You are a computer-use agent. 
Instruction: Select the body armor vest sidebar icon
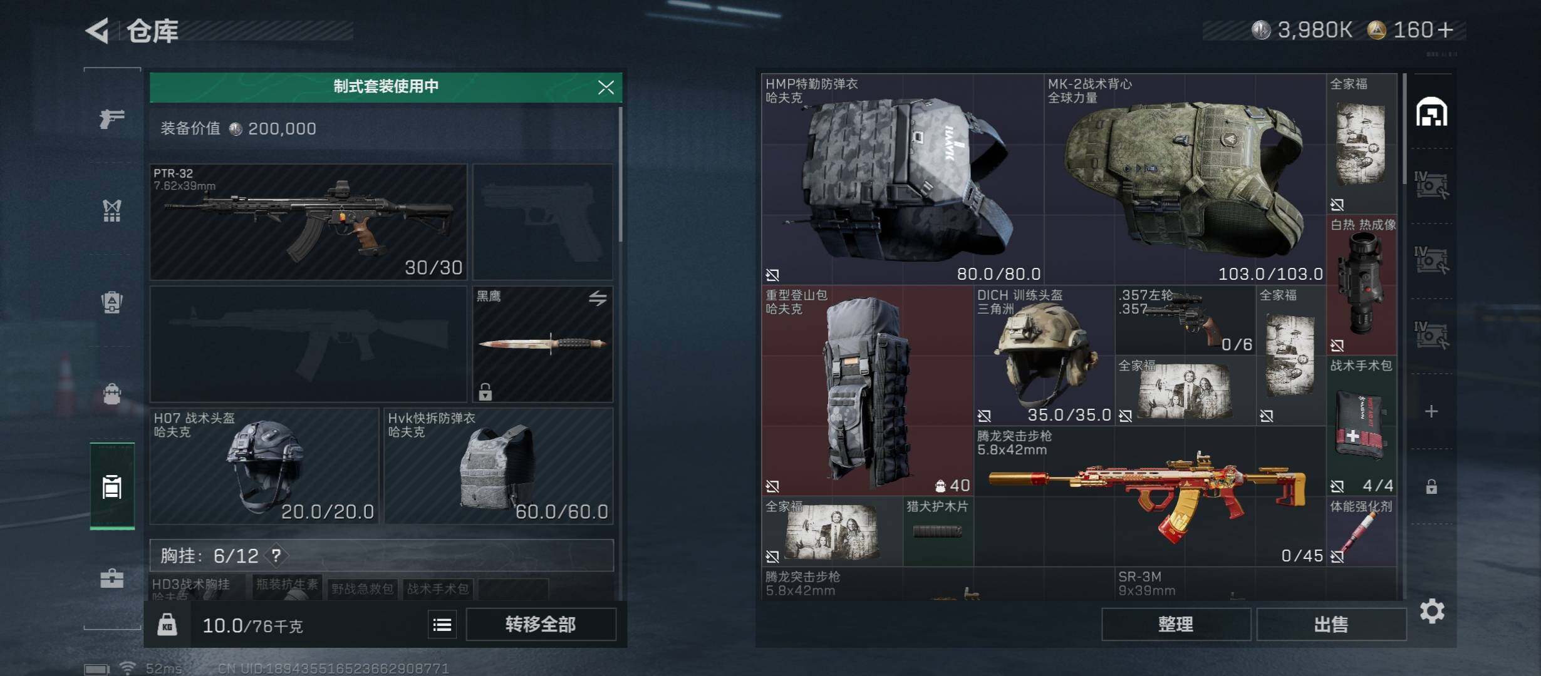point(112,210)
